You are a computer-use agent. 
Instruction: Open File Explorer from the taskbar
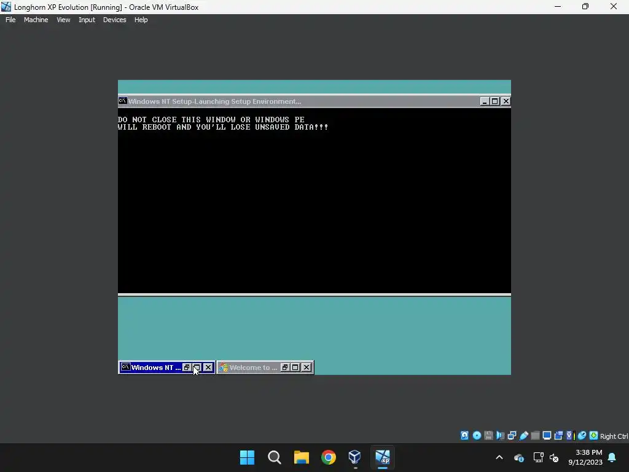(x=301, y=457)
